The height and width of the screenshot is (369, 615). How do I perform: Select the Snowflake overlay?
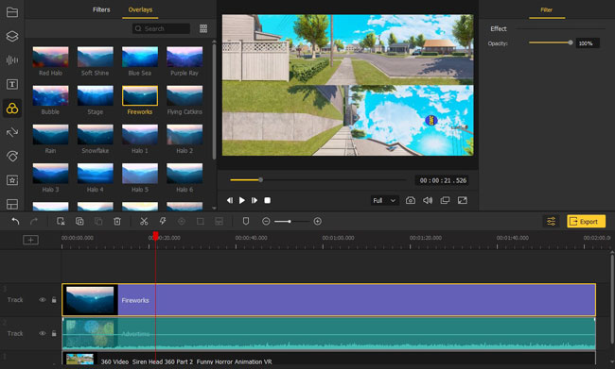click(96, 135)
